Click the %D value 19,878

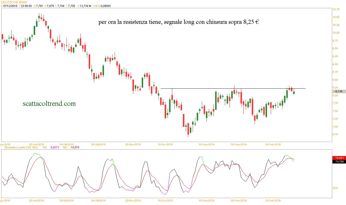coord(74,147)
